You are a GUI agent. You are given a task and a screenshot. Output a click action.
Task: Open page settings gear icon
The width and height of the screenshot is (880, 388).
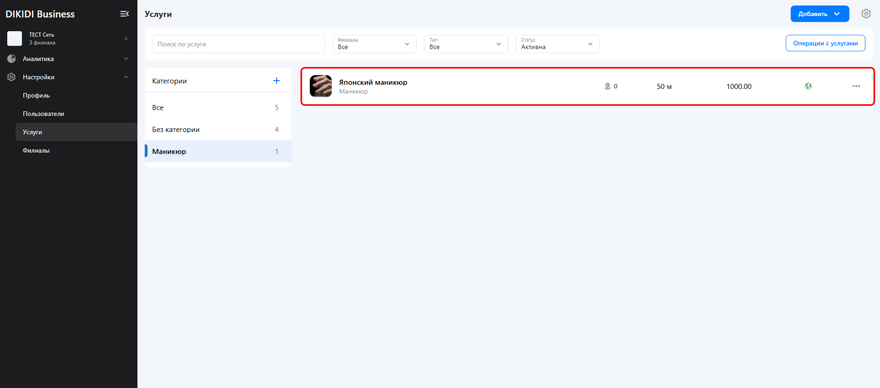coord(866,14)
